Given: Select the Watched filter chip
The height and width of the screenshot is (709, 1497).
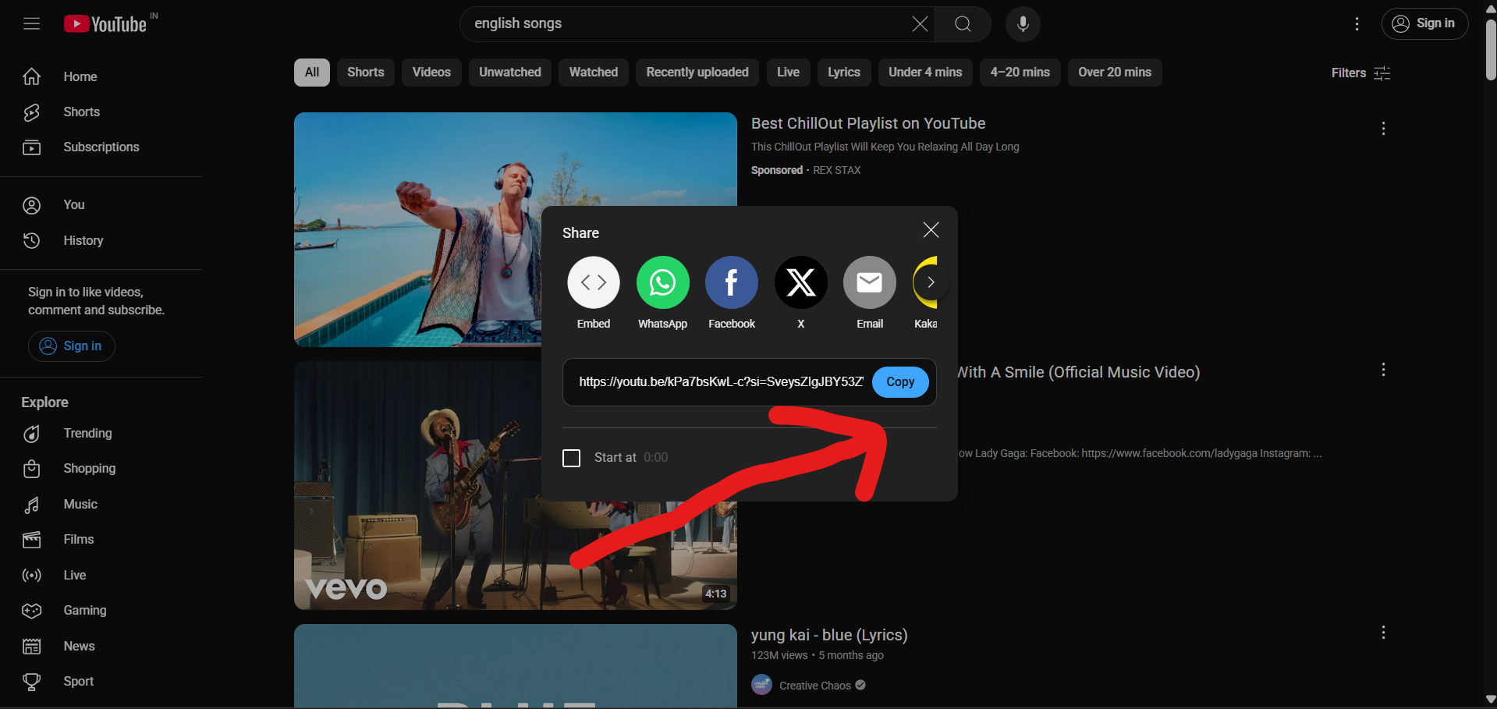Looking at the screenshot, I should [594, 73].
